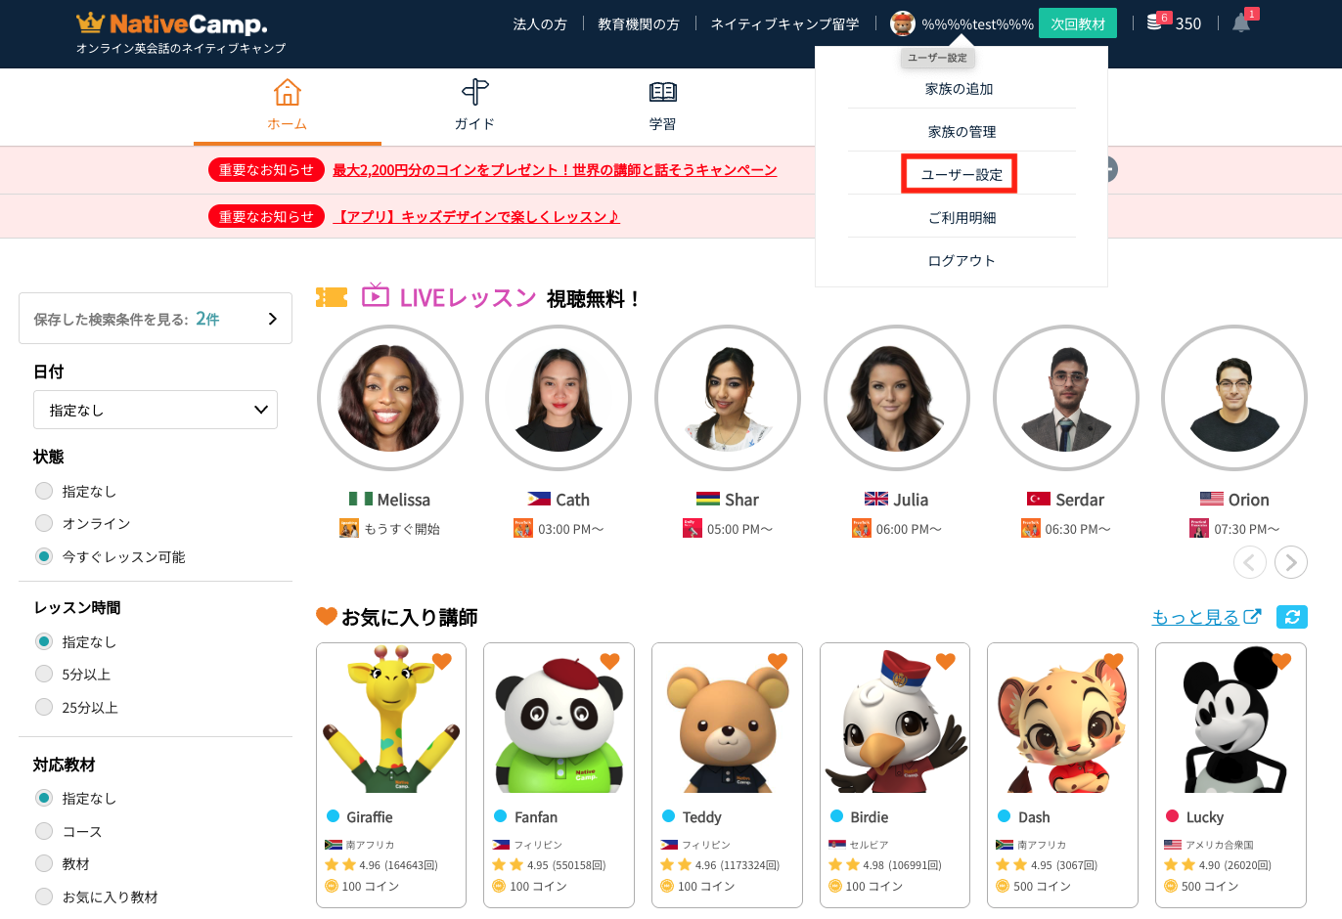Viewport: 1342px width, 919px height.
Task: Click the user avatar icon in header
Action: (902, 23)
